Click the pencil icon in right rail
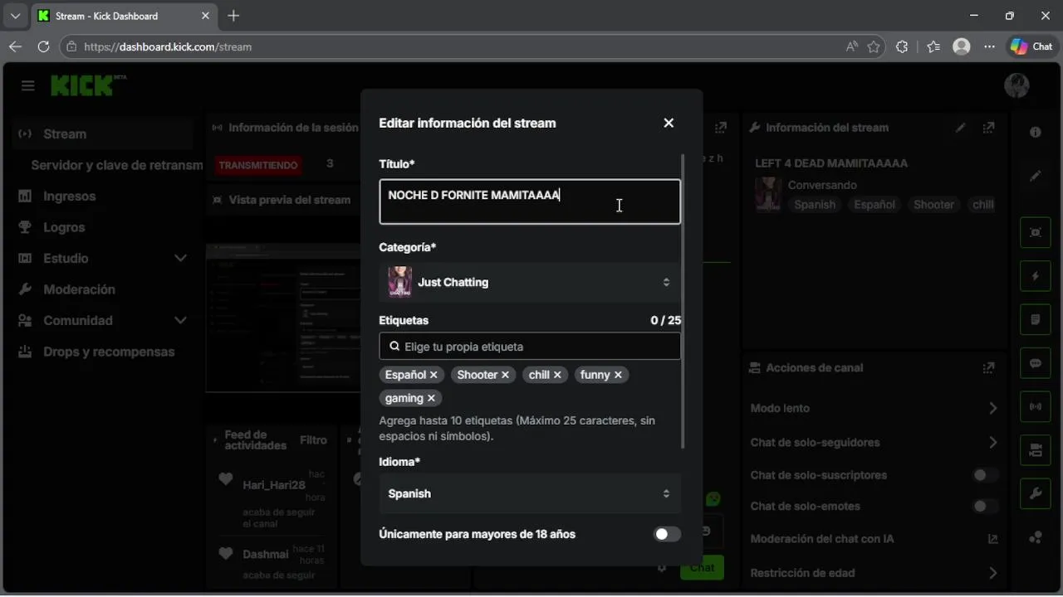 pos(1036,176)
